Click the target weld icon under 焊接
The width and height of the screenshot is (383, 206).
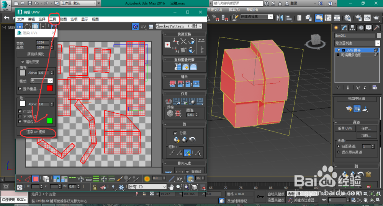pos(170,113)
